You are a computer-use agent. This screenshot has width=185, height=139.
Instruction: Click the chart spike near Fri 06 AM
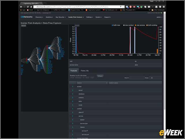pyautogui.click(x=130, y=40)
